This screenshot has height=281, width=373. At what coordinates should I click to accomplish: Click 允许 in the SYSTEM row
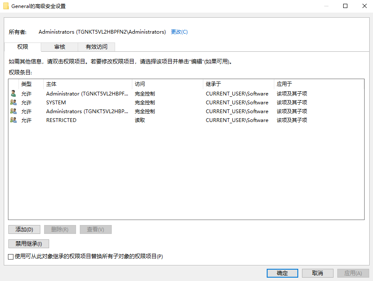[26, 102]
